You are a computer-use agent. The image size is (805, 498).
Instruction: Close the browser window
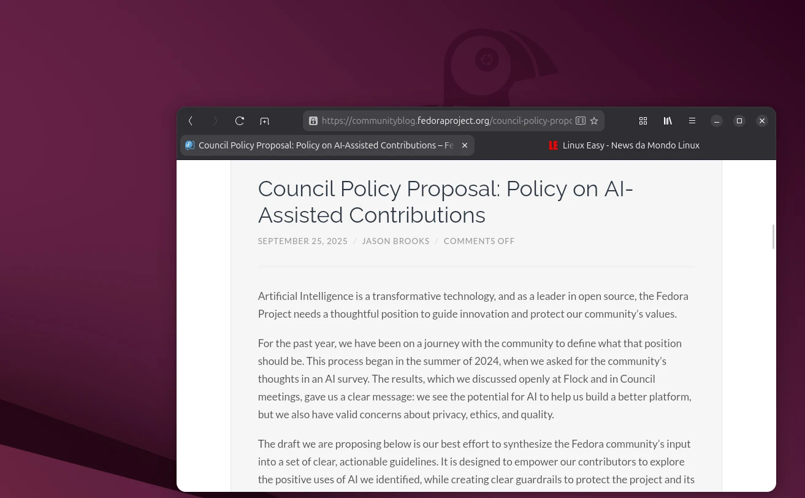click(x=762, y=121)
